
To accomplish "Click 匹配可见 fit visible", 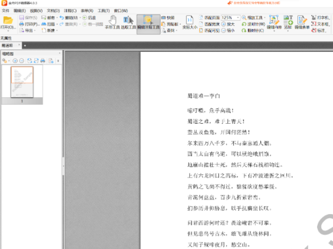I will pos(209,30).
